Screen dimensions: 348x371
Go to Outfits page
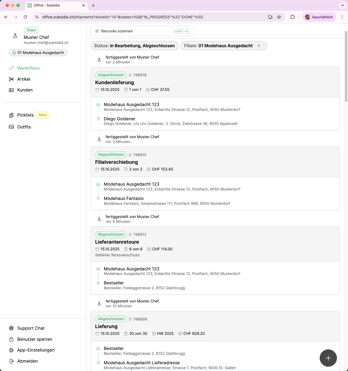pyautogui.click(x=24, y=127)
